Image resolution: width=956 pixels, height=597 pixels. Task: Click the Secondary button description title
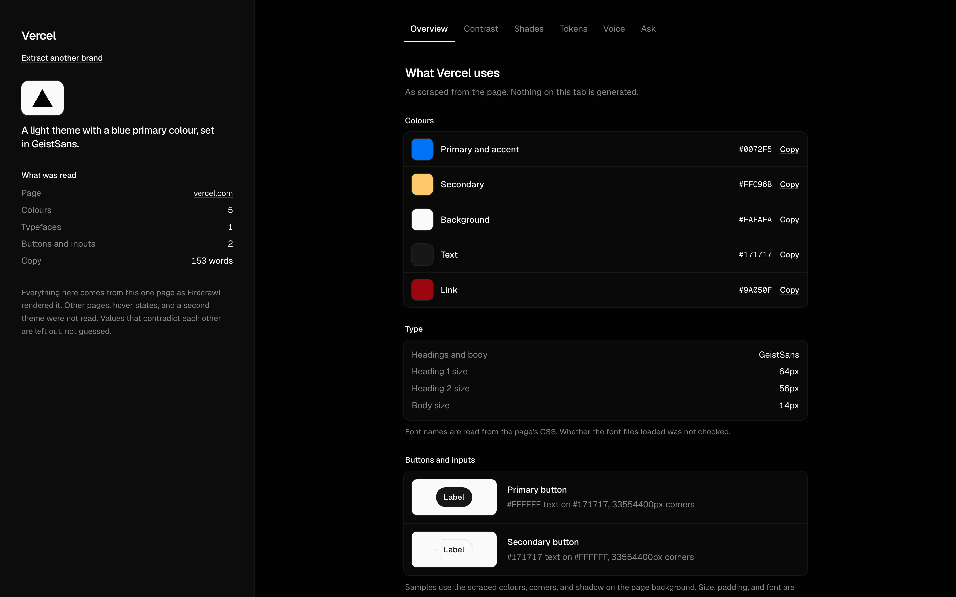pyautogui.click(x=543, y=542)
